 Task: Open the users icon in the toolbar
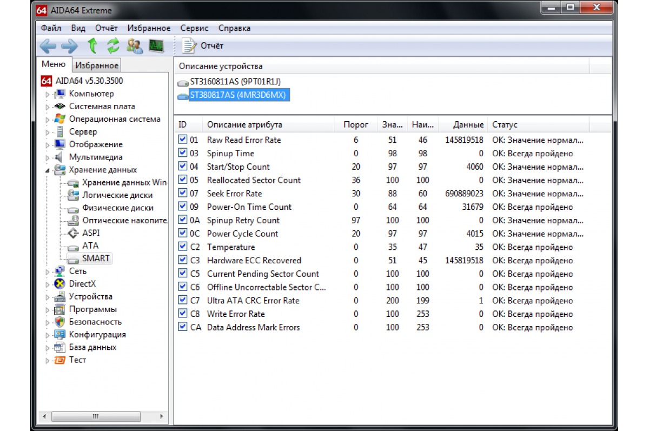135,46
